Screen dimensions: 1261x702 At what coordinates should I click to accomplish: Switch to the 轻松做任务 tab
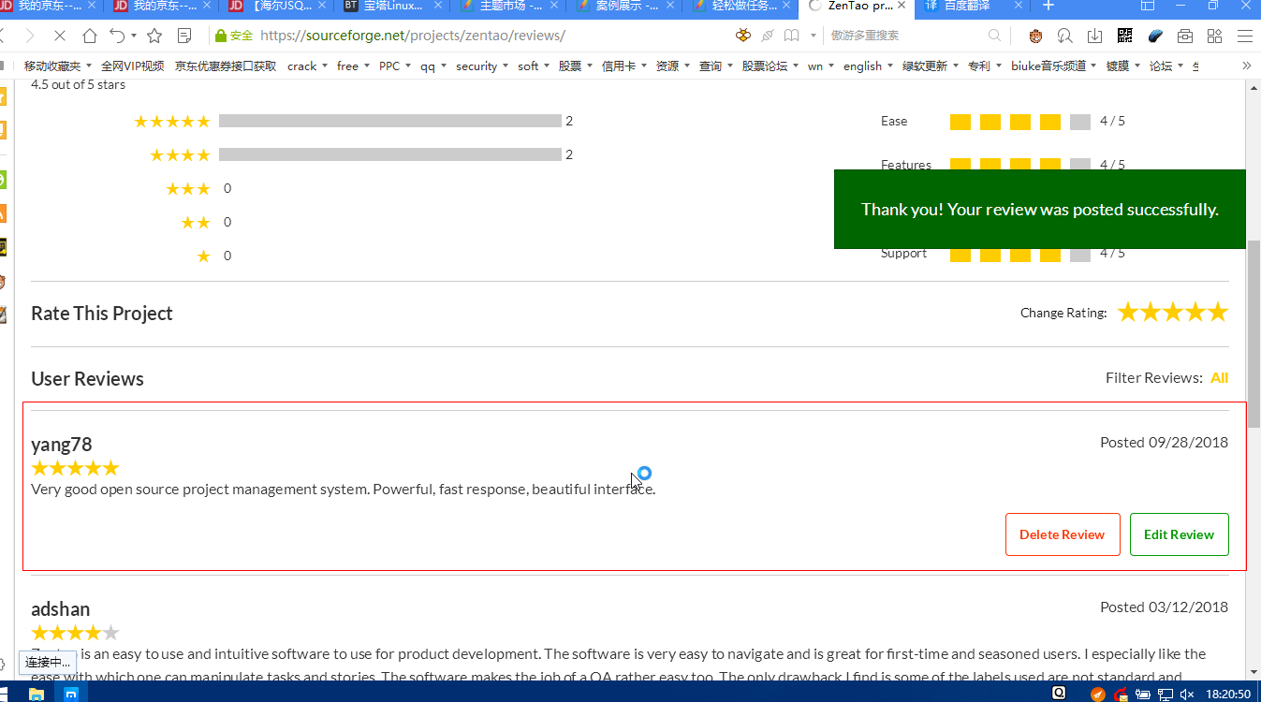coord(740,7)
